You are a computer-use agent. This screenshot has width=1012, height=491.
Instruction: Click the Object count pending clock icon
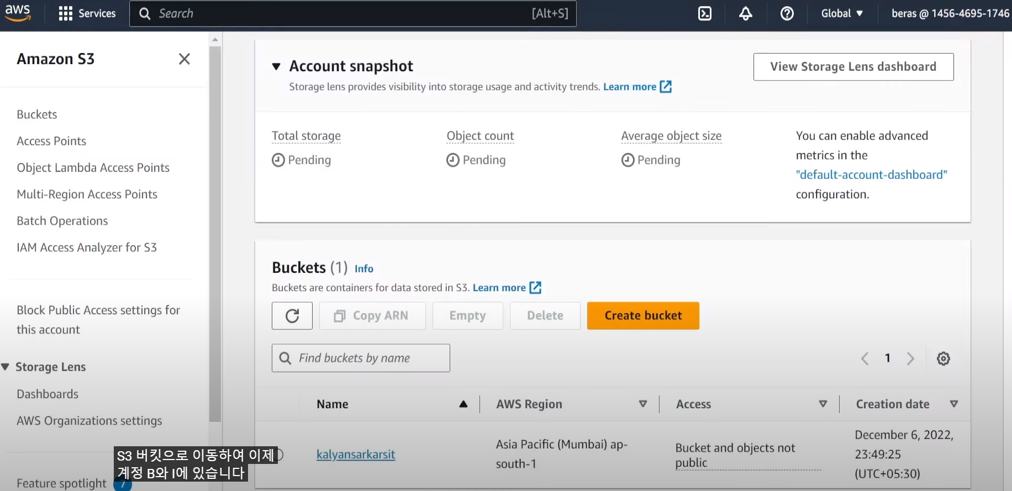453,160
